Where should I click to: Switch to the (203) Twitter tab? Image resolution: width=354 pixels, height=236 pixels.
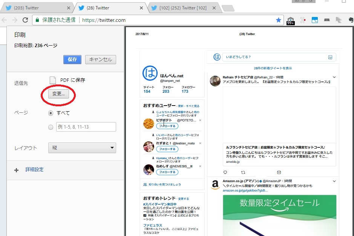click(x=37, y=8)
